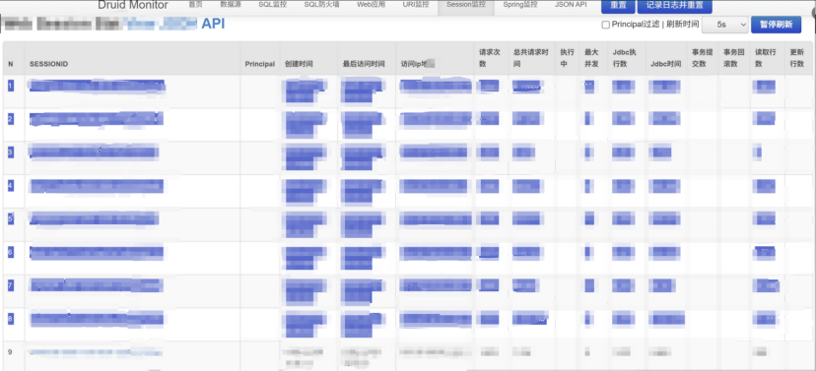Sort by the 请求次数 column header
Image resolution: width=816 pixels, height=371 pixels.
click(x=490, y=58)
